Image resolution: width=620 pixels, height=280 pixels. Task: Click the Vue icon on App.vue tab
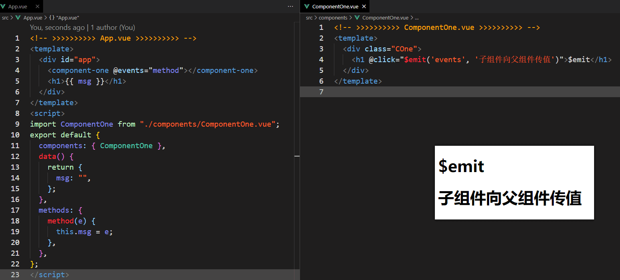click(4, 6)
